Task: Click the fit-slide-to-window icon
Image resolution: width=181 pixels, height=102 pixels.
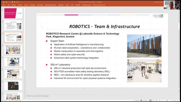Action: point(178,101)
